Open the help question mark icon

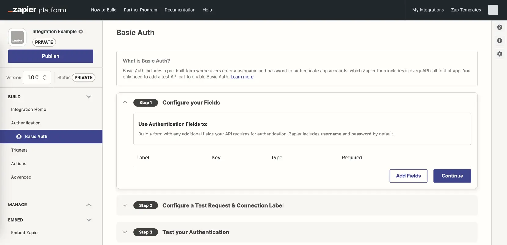(x=499, y=27)
